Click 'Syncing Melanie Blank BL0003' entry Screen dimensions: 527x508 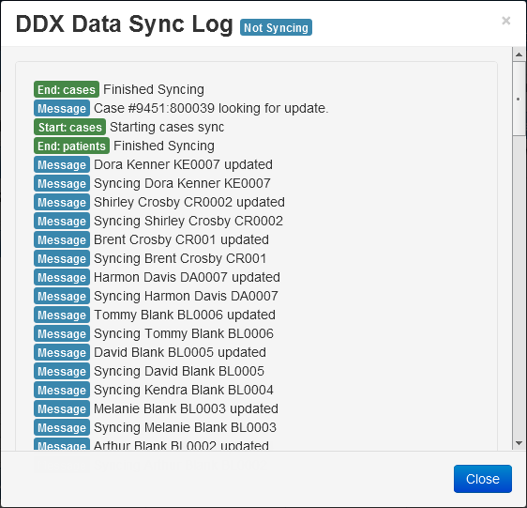185,427
